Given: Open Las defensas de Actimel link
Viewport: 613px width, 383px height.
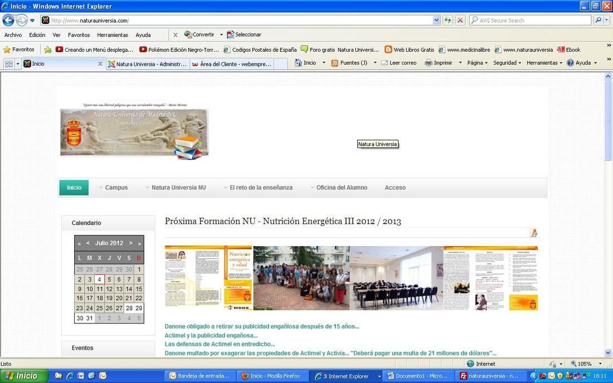Looking at the screenshot, I should (x=220, y=344).
